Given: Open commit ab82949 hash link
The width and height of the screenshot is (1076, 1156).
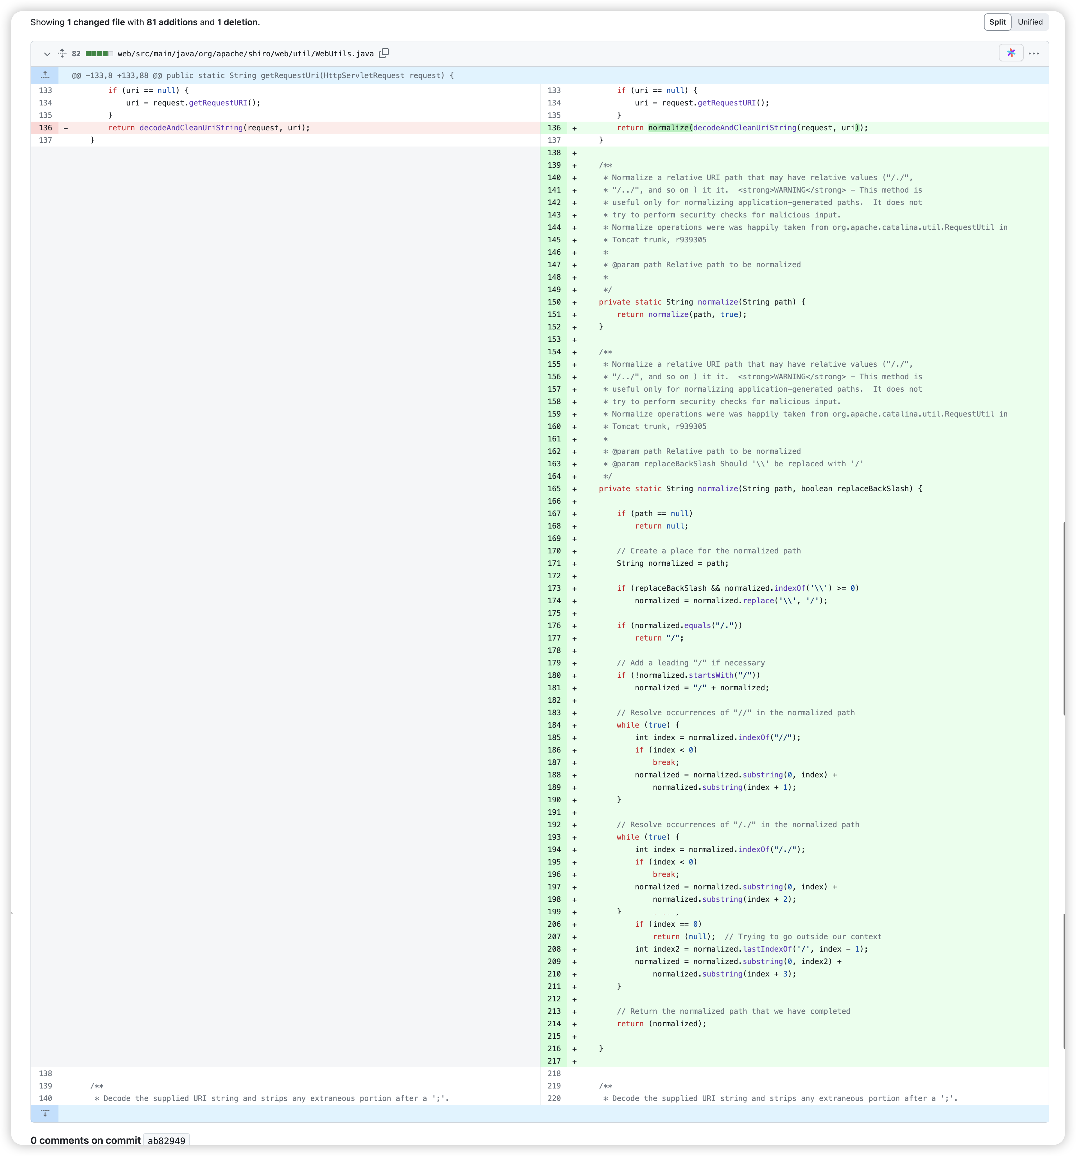Looking at the screenshot, I should coord(166,1140).
